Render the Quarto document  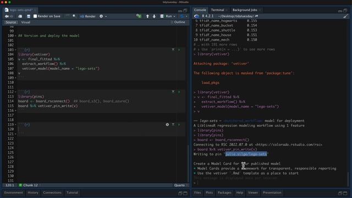pos(88,16)
